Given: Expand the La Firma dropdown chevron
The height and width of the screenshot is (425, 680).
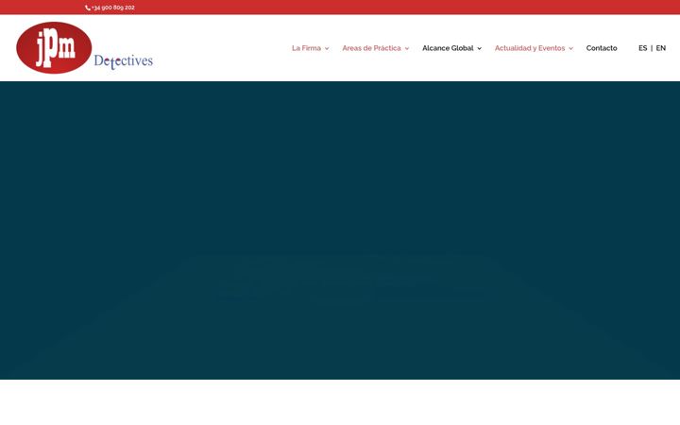Looking at the screenshot, I should 327,48.
